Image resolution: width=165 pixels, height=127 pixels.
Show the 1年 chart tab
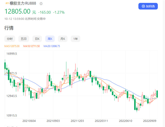point(75,39)
